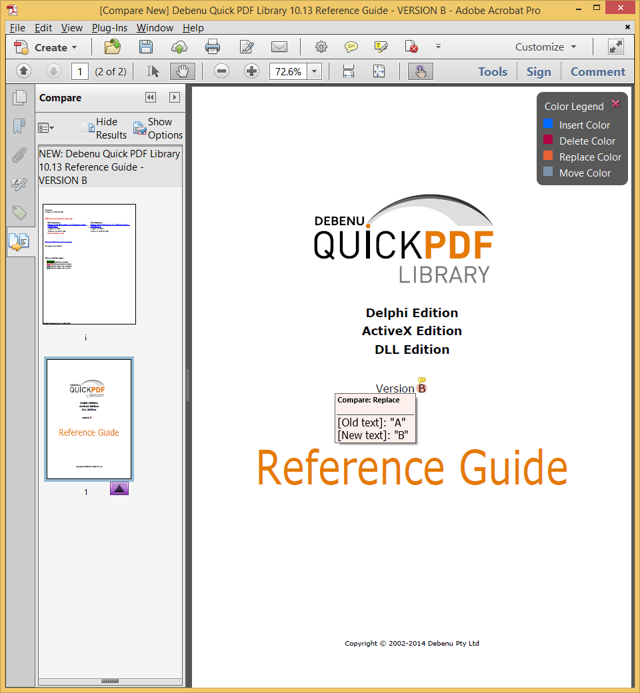Select the Compare panel icon in sidebar

coord(19,242)
